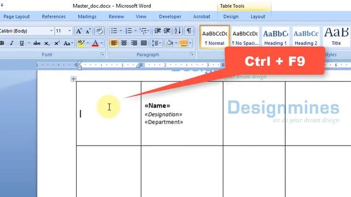
Task: Toggle Bold formatting
Action: pos(2,43)
